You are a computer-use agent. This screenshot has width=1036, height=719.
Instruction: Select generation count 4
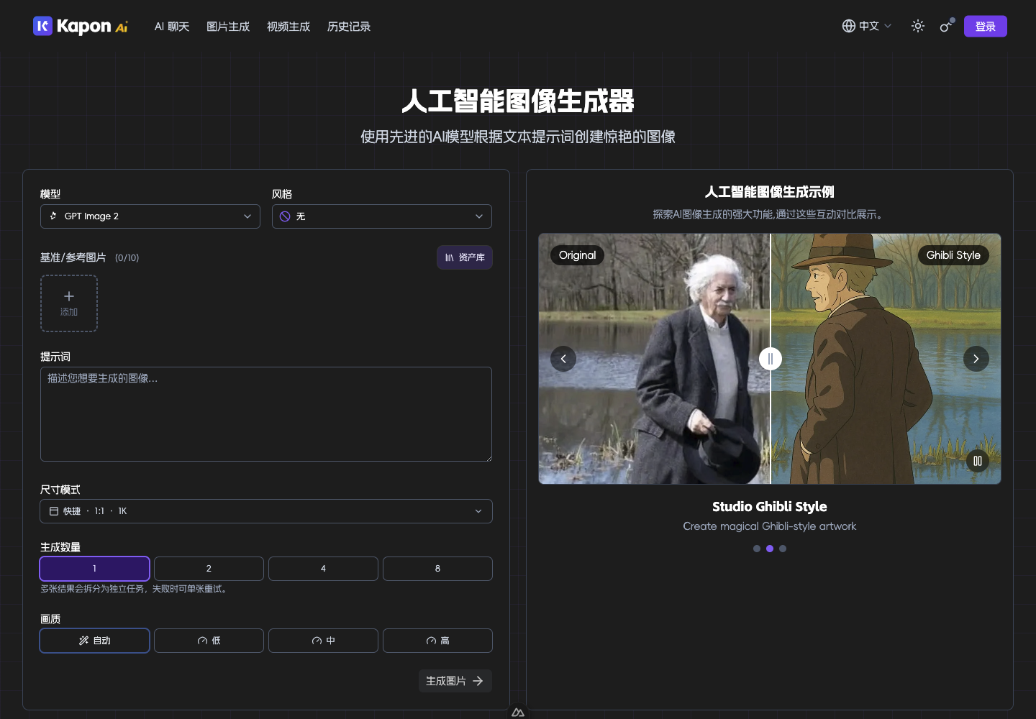point(323,569)
